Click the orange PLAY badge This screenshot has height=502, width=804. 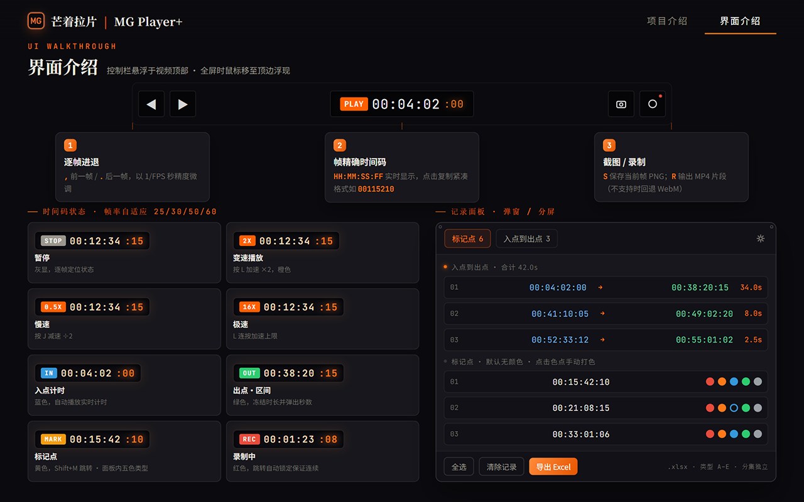(x=354, y=104)
